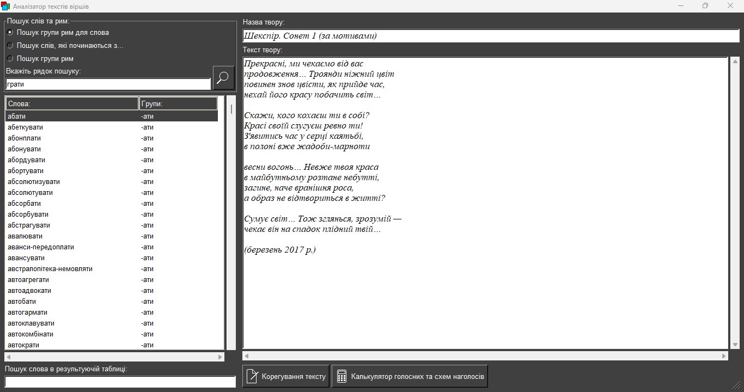The image size is (744, 392).
Task: Click the calculator icon for vowels and stress
Action: coord(341,376)
